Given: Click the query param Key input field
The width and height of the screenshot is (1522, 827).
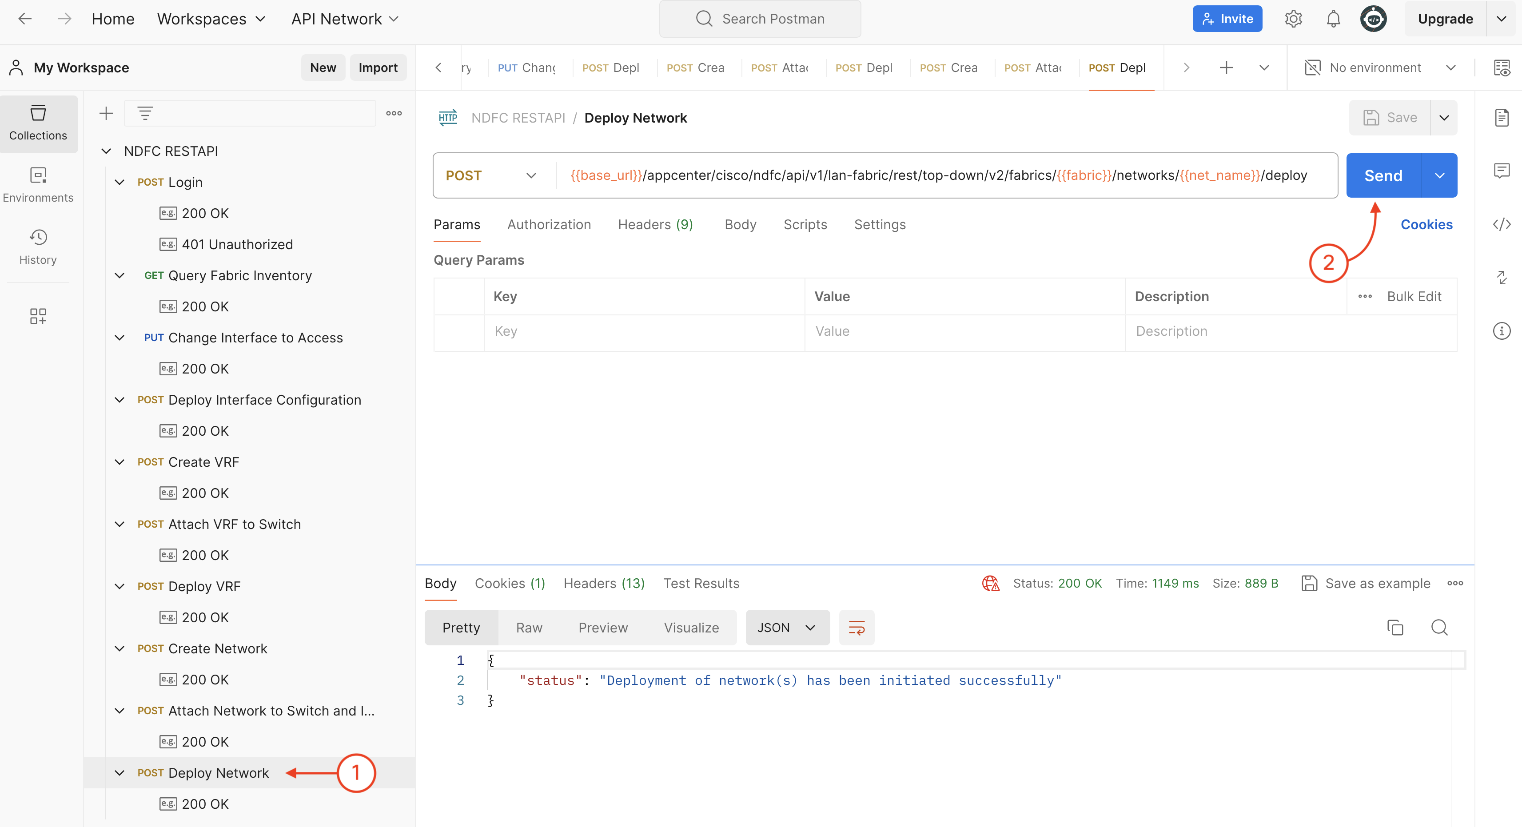Looking at the screenshot, I should pyautogui.click(x=644, y=331).
